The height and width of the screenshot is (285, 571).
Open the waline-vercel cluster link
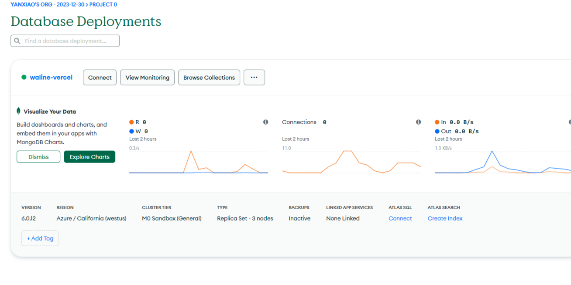51,78
